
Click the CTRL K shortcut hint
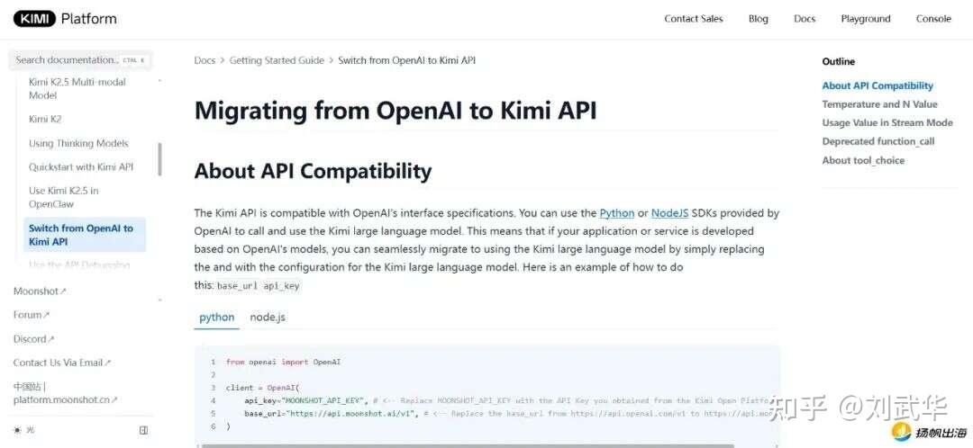[133, 60]
